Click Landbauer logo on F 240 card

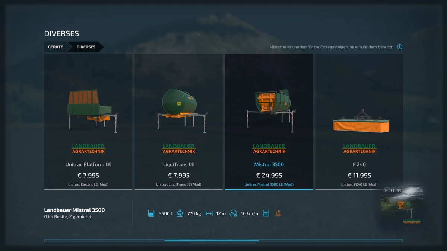coord(359,149)
